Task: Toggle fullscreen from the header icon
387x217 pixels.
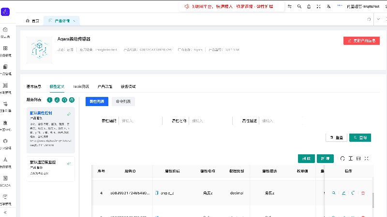Action: 318,6
